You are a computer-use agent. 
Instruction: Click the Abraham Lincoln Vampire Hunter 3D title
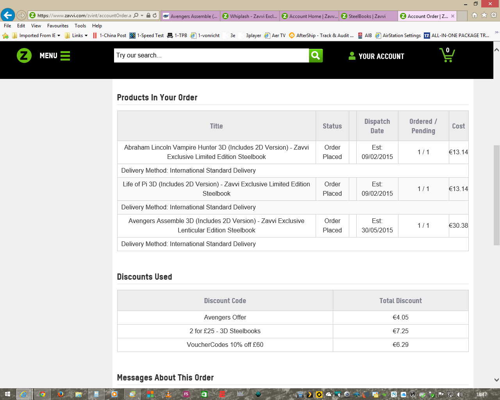pyautogui.click(x=216, y=152)
